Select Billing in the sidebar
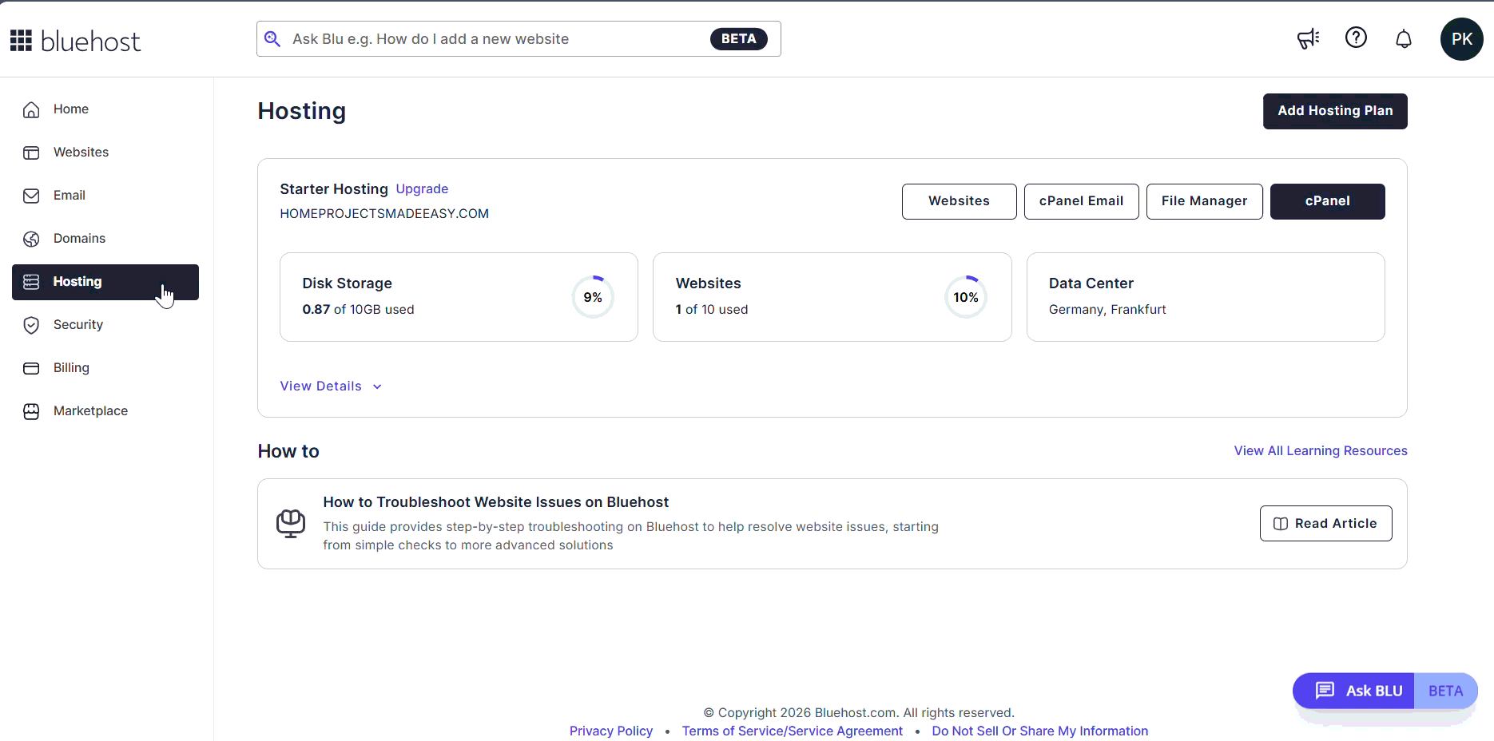 pyautogui.click(x=71, y=368)
